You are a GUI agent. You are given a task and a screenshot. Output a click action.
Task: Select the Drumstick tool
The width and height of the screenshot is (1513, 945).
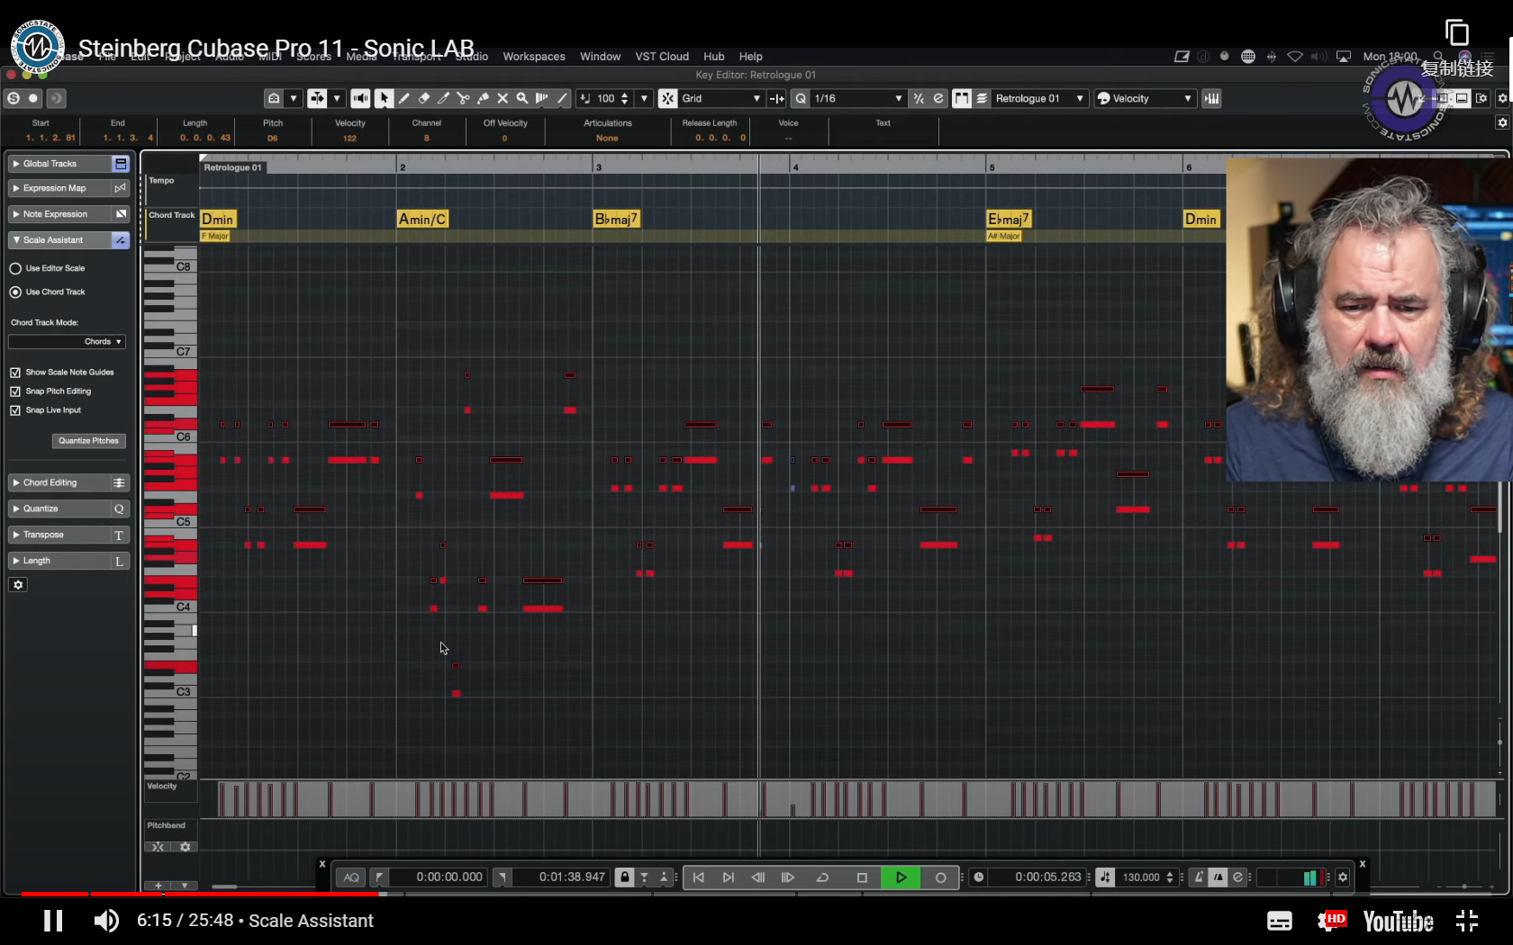[542, 98]
